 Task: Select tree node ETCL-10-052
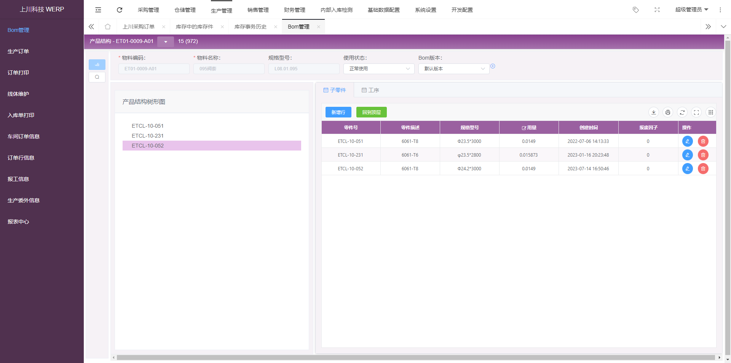point(212,146)
